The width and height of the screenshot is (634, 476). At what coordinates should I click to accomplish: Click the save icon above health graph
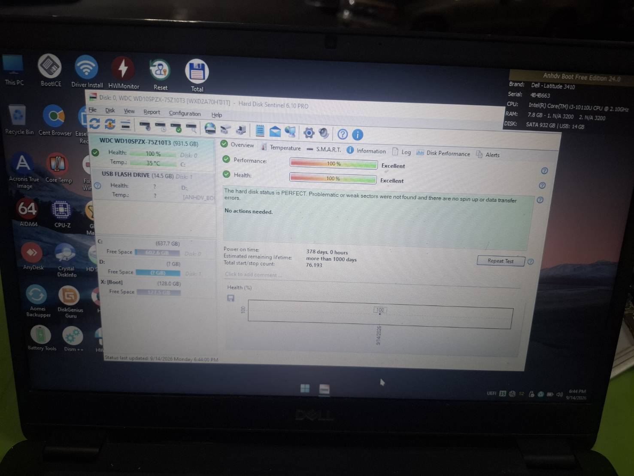pos(231,298)
